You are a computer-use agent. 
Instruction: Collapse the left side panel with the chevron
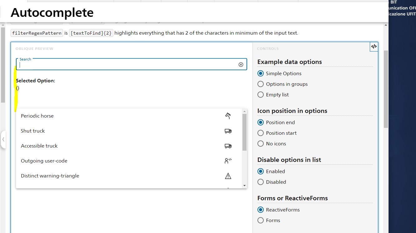[3, 139]
